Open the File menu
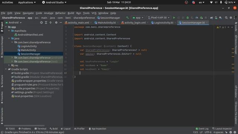 coord(3,13)
